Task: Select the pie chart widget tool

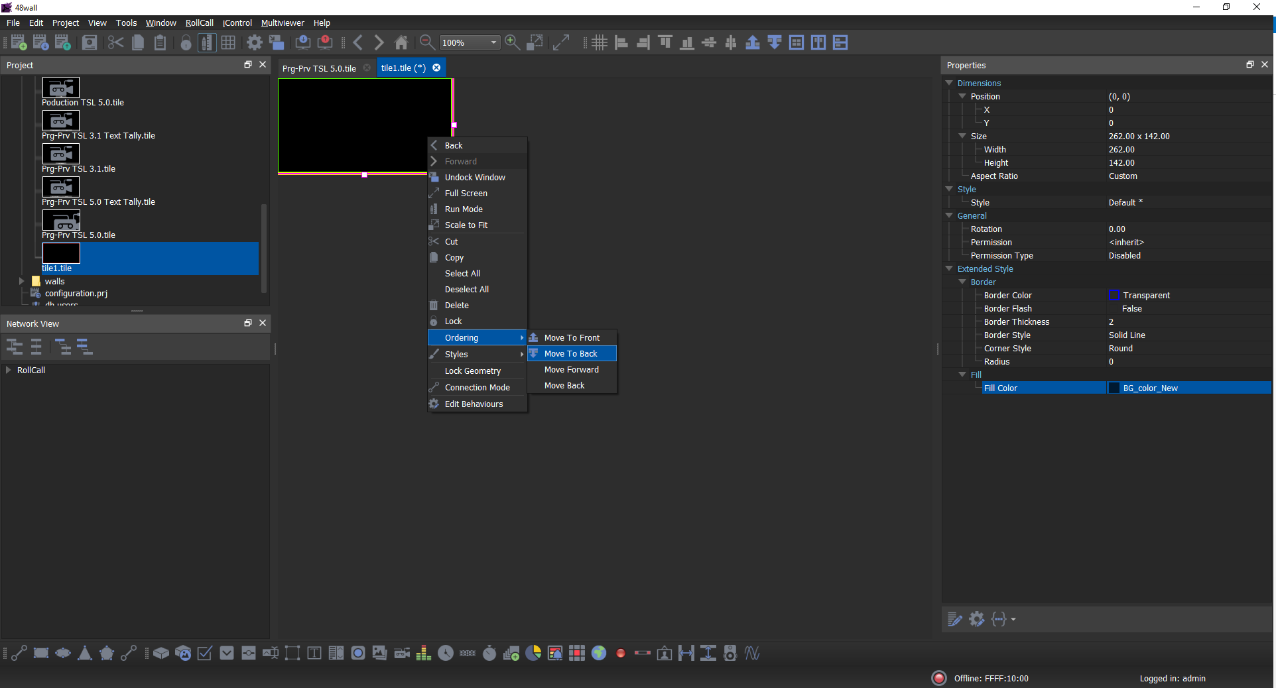Action: click(533, 653)
